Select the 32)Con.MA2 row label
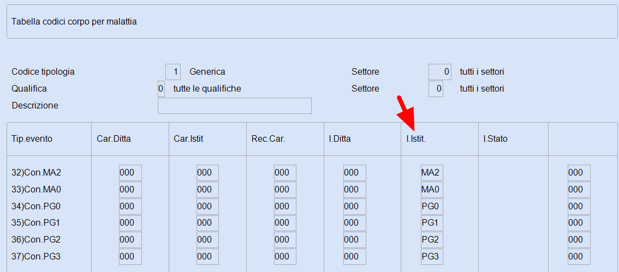Viewport: 619px width, 272px height. point(36,173)
